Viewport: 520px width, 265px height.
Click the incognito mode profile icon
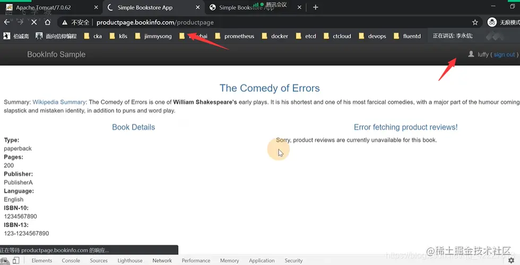(x=492, y=22)
